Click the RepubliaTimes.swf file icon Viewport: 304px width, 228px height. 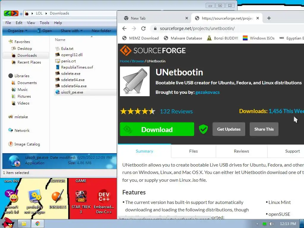click(x=57, y=67)
